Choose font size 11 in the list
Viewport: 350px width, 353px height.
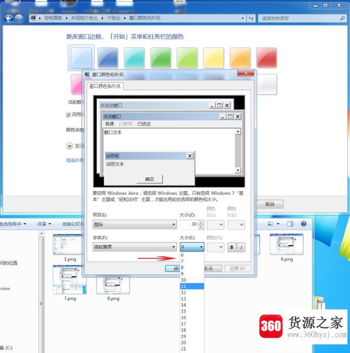click(192, 286)
